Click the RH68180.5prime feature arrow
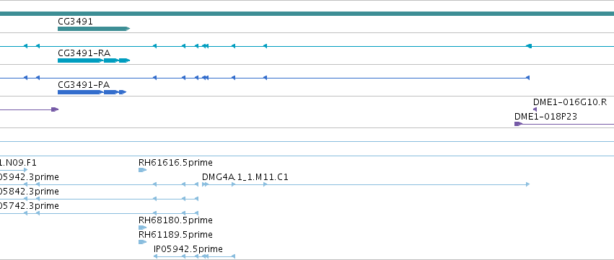 (x=142, y=228)
